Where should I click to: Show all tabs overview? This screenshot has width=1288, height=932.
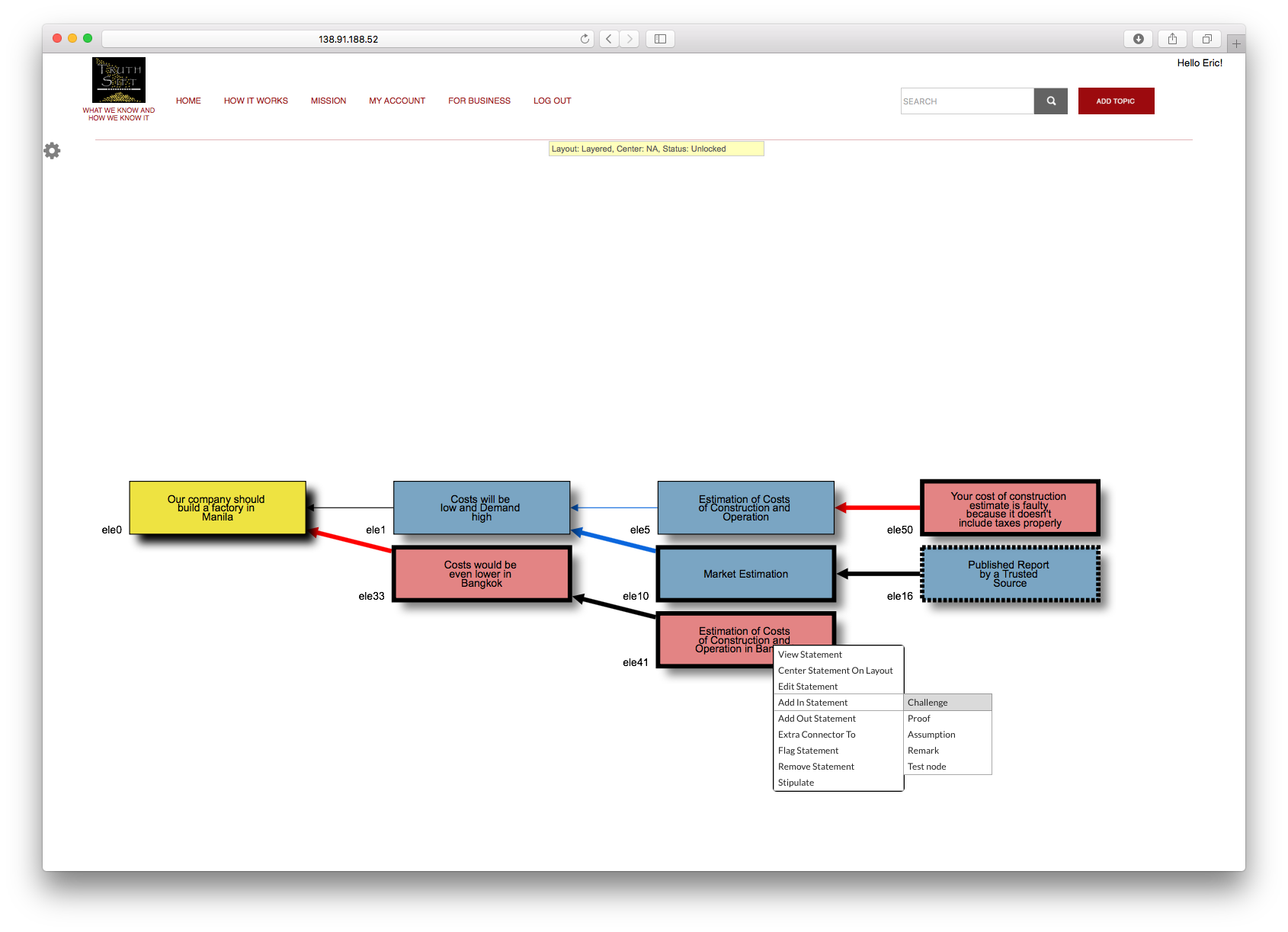tap(1206, 39)
